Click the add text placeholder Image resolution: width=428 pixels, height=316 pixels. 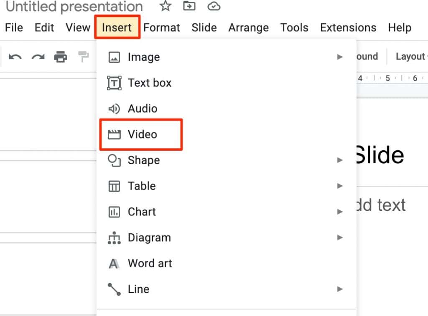381,205
